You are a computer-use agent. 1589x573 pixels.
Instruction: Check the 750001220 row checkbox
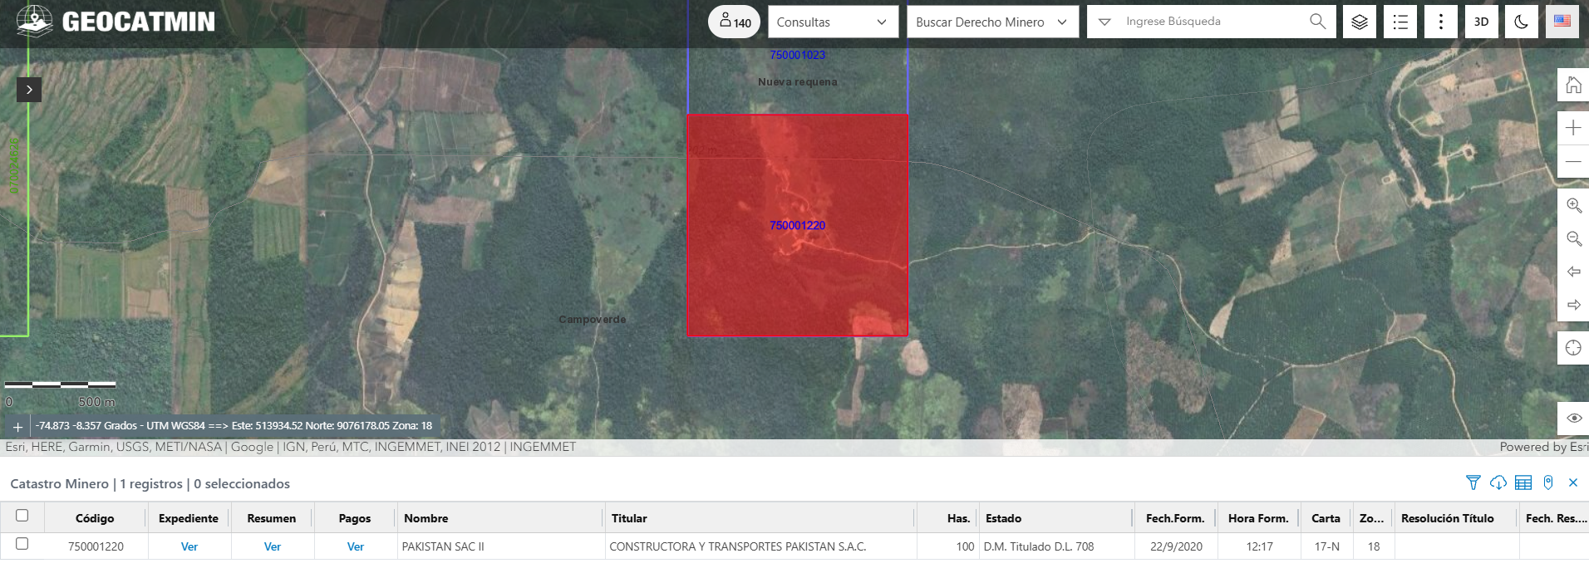[22, 544]
